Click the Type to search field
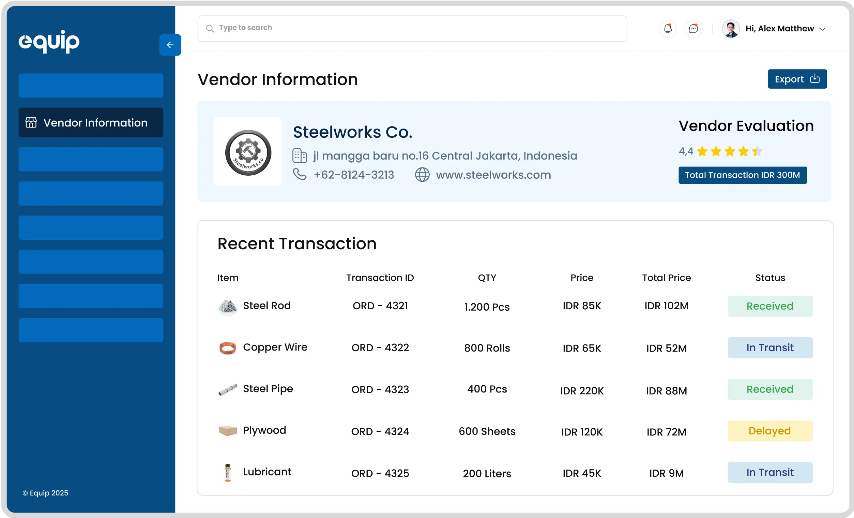This screenshot has width=854, height=518. [412, 28]
